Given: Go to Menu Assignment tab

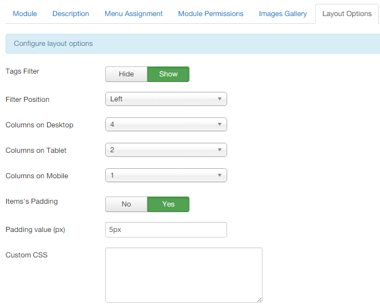Looking at the screenshot, I should point(133,14).
